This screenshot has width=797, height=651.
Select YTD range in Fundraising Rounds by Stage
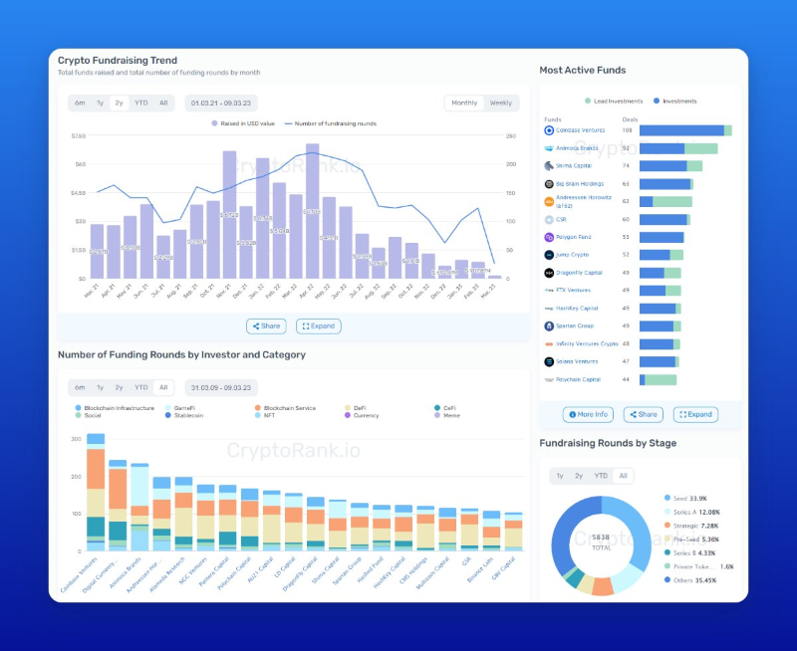point(601,476)
